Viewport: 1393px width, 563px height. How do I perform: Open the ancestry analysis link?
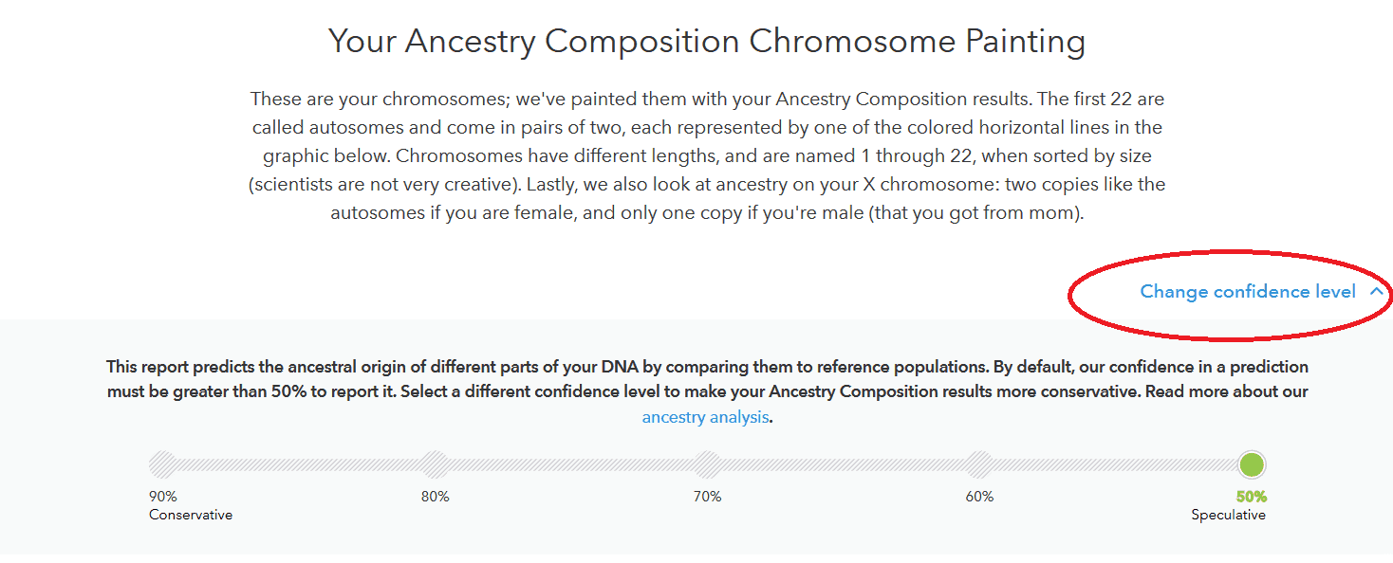705,417
